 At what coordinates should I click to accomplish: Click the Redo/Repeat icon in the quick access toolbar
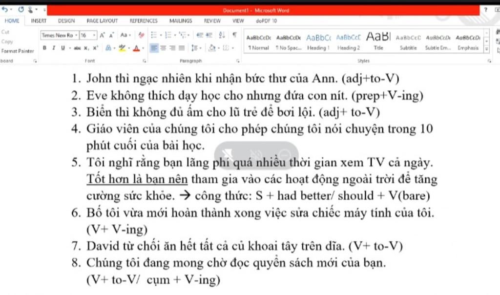pos(21,10)
